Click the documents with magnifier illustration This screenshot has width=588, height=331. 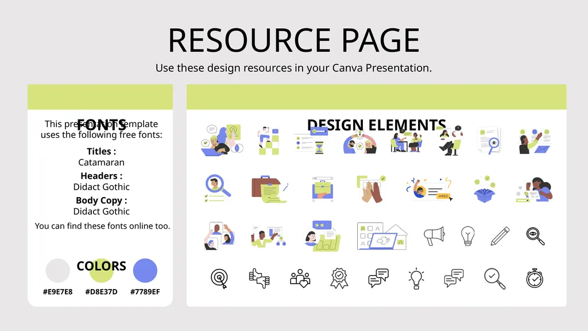click(x=490, y=141)
